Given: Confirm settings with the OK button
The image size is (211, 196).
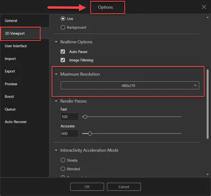Looking at the screenshot, I should pyautogui.click(x=87, y=187).
